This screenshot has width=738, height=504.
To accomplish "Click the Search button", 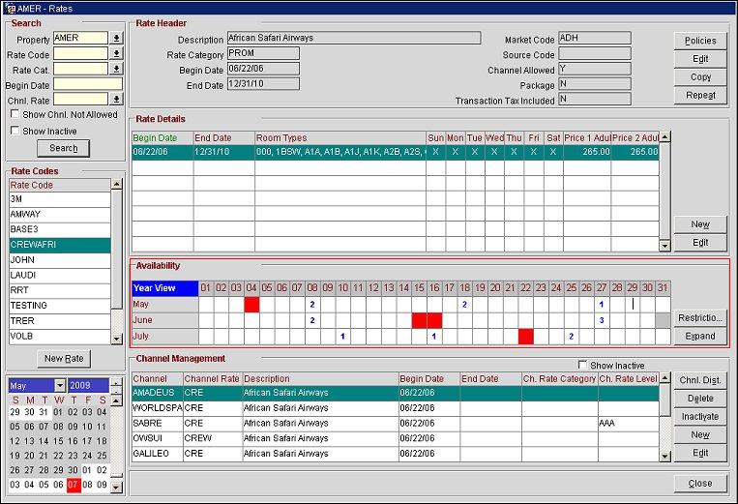I will 63,148.
